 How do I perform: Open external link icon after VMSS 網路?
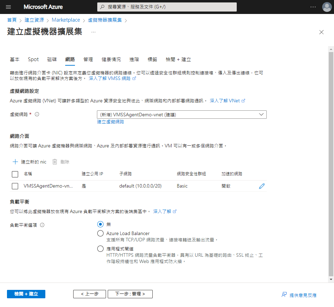[x=134, y=79]
